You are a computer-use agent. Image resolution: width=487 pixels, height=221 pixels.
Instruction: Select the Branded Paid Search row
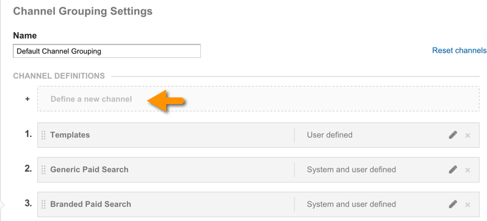coord(258,205)
